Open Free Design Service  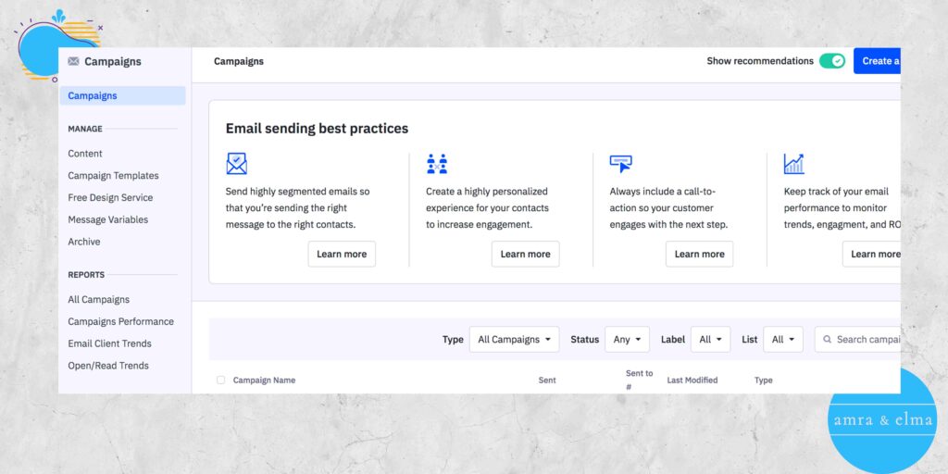pyautogui.click(x=110, y=198)
